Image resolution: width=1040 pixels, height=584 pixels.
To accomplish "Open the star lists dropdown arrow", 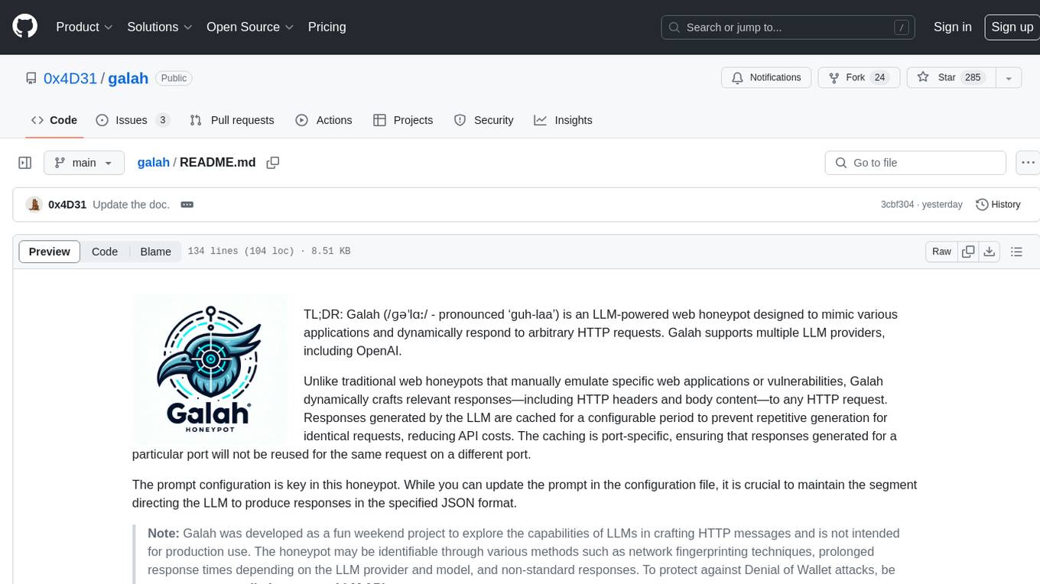I will pos(1009,77).
